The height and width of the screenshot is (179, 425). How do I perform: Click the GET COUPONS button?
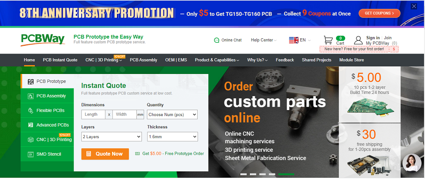379,13
